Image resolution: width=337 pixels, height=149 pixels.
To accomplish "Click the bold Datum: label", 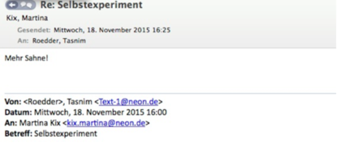I will tap(18, 112).
